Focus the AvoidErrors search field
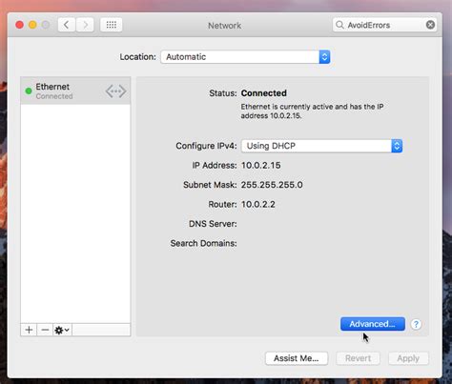This screenshot has width=452, height=384. [384, 25]
